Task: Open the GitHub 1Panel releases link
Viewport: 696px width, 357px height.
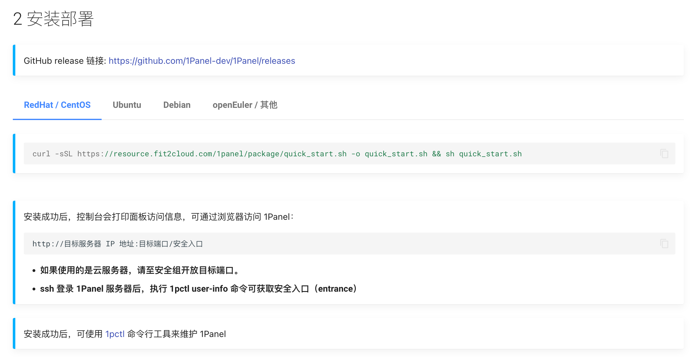Action: [x=202, y=61]
